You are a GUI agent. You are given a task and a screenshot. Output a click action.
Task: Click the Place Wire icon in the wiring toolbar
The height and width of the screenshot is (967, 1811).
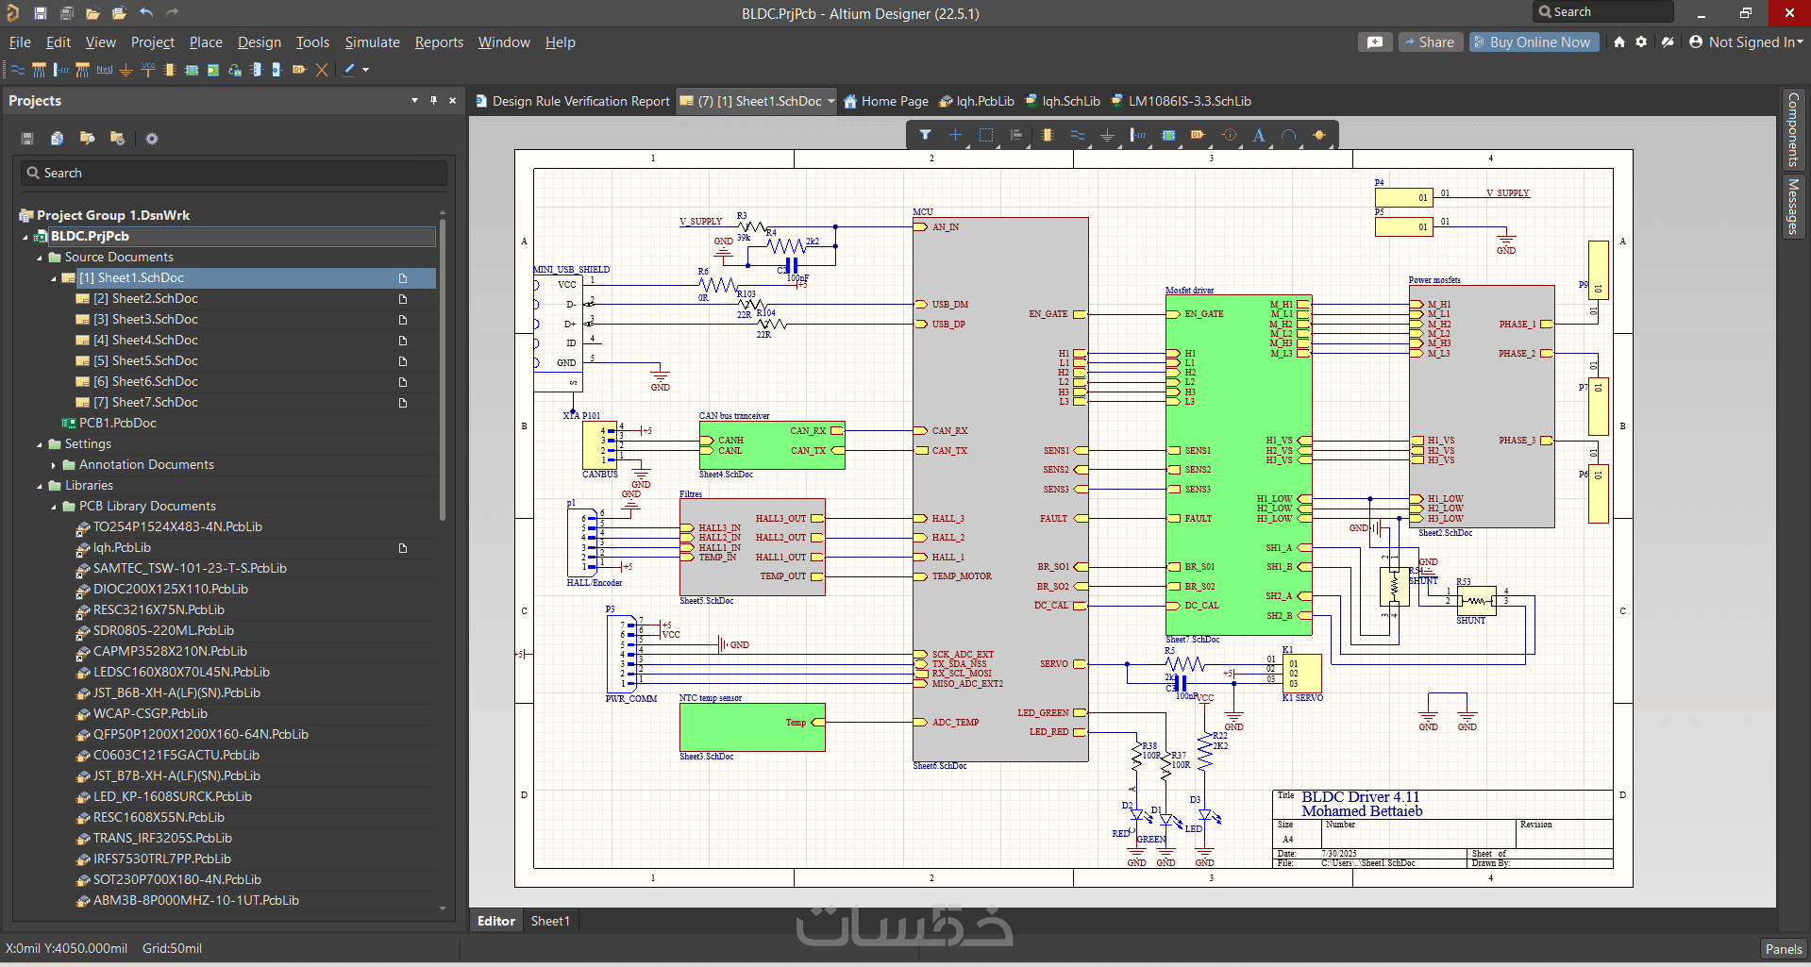click(18, 70)
